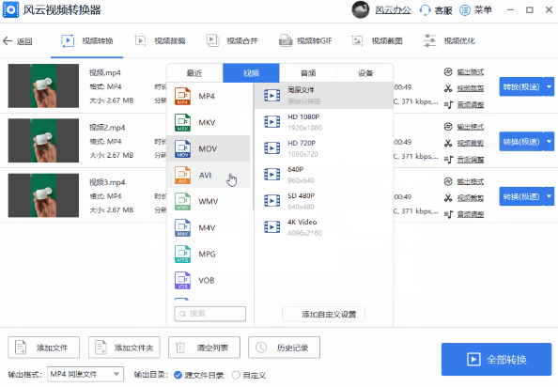This screenshot has width=558, height=387.
Task: Pick the VOB format icon
Action: point(182,281)
